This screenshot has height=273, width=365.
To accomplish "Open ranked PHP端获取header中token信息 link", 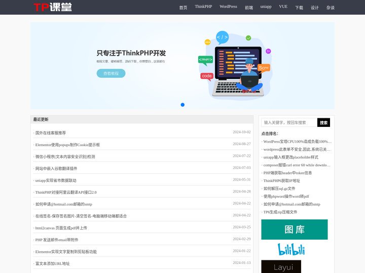I will pos(287,173).
